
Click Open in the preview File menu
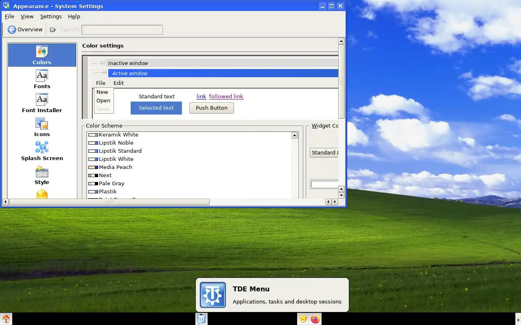pyautogui.click(x=103, y=100)
